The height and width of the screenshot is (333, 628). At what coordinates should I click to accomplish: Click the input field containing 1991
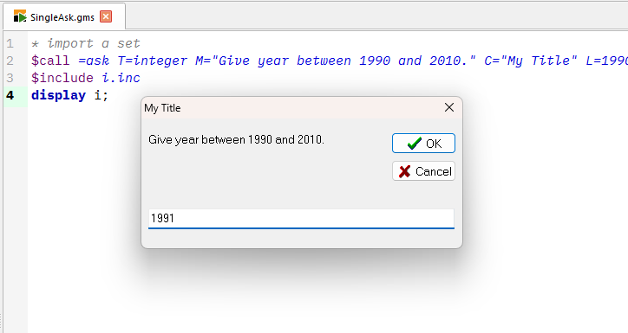301,219
